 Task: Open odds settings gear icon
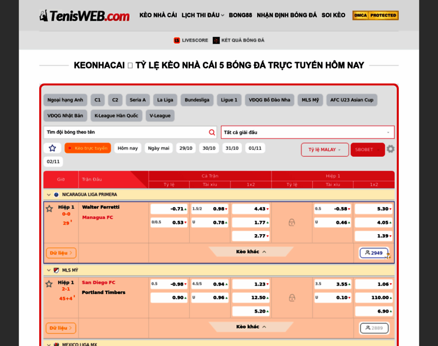[x=391, y=149]
